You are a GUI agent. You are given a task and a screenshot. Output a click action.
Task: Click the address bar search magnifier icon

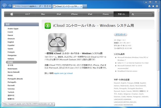coord(40,6)
